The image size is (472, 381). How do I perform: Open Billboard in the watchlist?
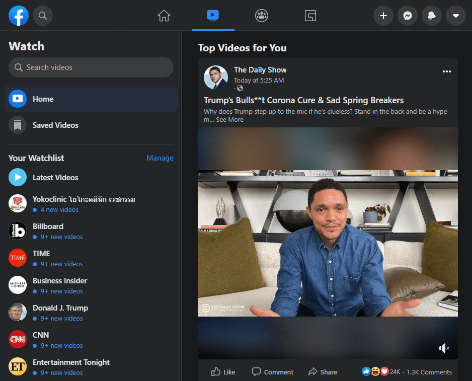click(91, 231)
